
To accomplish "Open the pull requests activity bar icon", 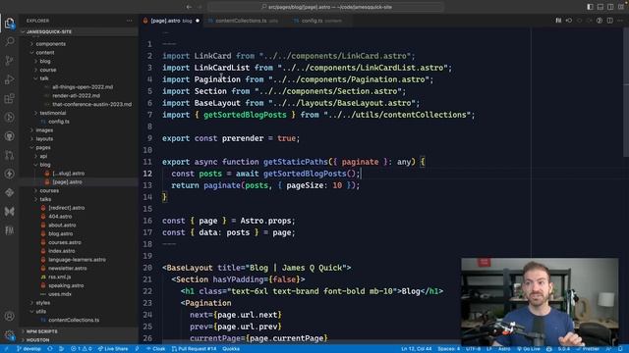I will 9,155.
